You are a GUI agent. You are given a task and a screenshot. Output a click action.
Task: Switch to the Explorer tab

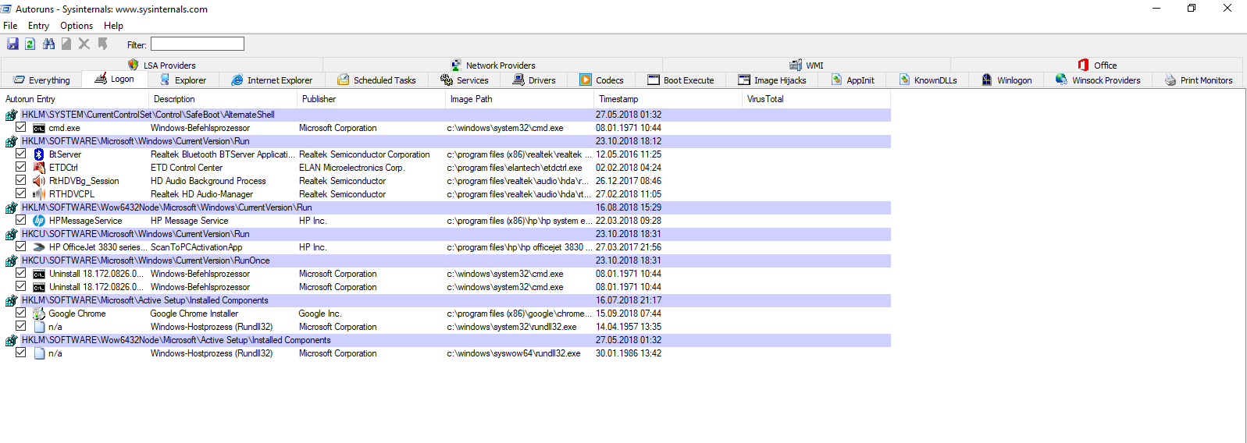click(183, 80)
